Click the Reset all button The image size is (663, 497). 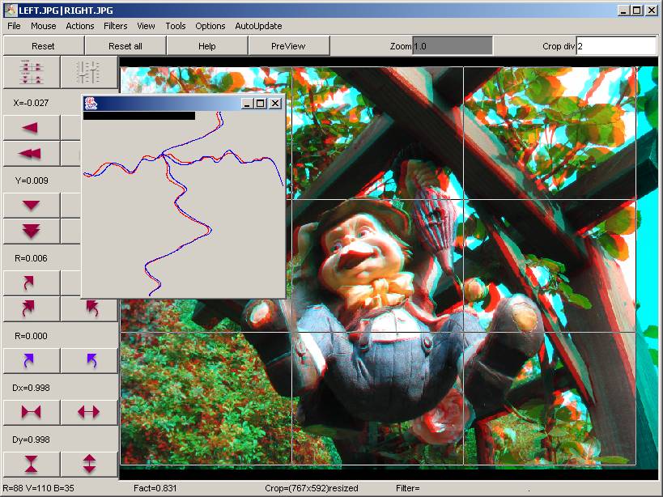125,46
